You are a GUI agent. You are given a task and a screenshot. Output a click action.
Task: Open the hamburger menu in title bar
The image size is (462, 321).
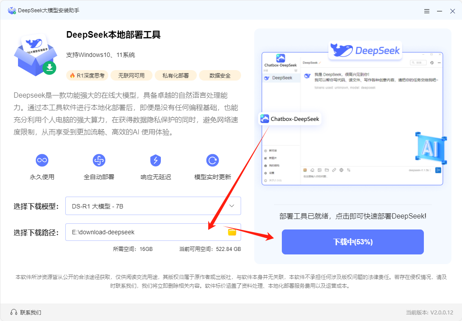426,11
